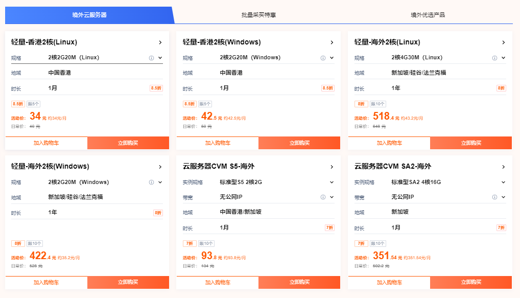This screenshot has height=298, width=520.
Task: Open 带宽 info icon on CVM SA2-海外 card
Action: point(495,197)
